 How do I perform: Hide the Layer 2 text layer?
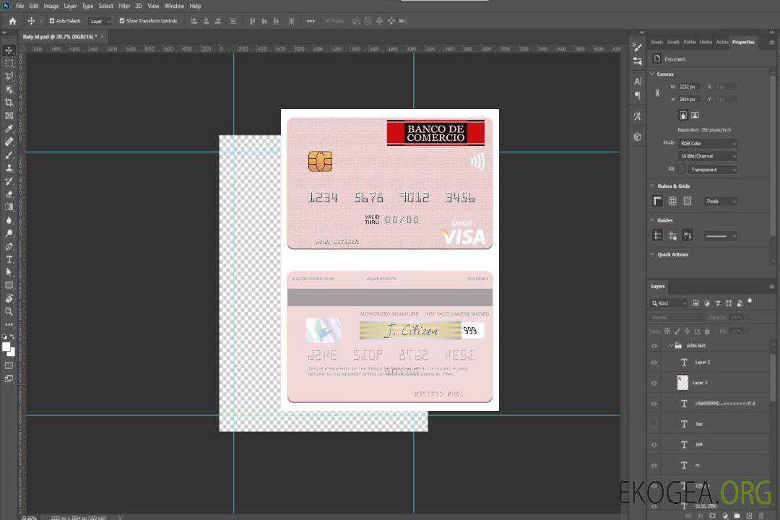coord(654,363)
